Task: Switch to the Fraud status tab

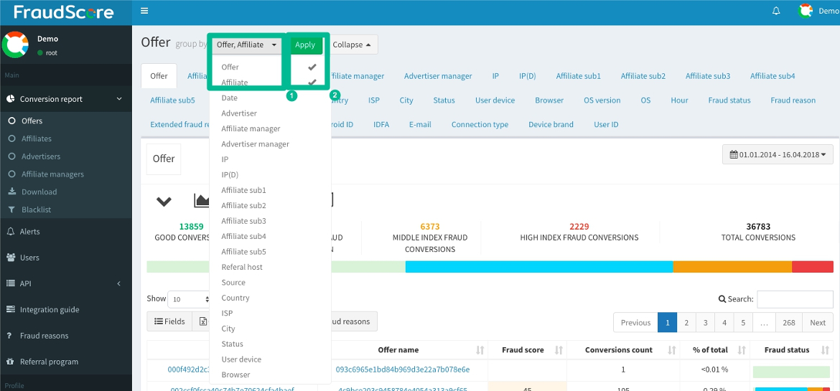Action: (x=729, y=100)
